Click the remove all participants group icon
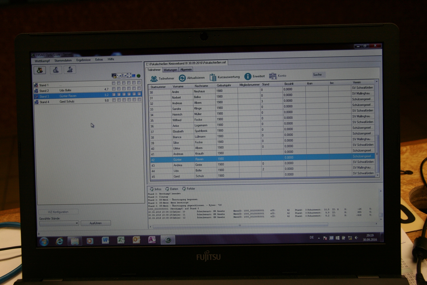The height and width of the screenshot is (285, 427). click(x=40, y=70)
